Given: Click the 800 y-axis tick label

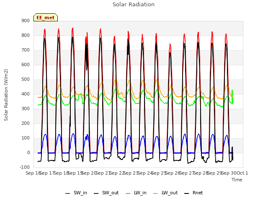Looking at the screenshot, I should pos(26,35).
